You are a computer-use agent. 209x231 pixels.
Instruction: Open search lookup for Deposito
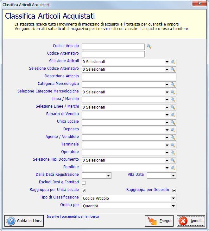(173, 130)
